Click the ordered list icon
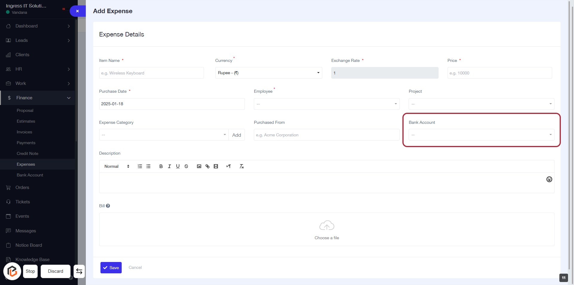 140,166
